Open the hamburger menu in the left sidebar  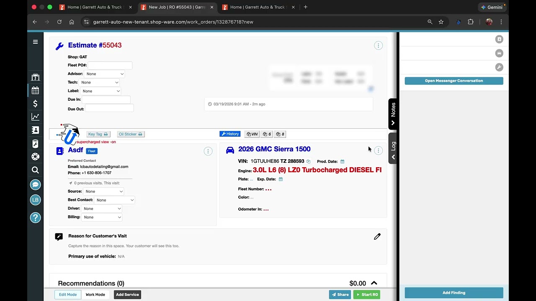tap(35, 42)
